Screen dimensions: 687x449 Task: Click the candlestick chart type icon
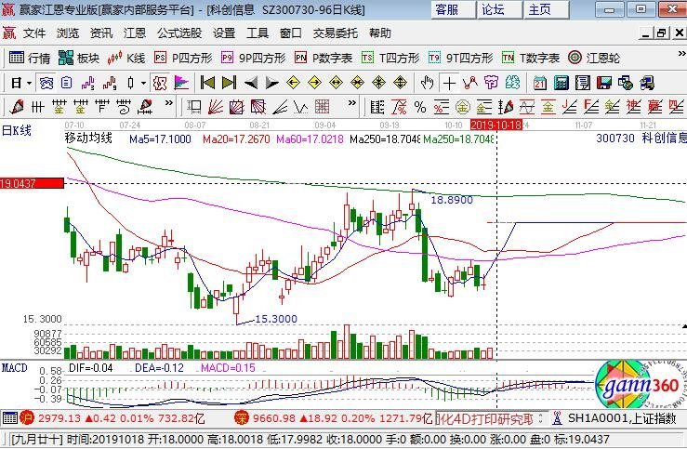pos(130,83)
